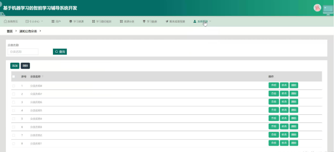Click the 操作 column header
Image resolution: width=334 pixels, height=152 pixels.
click(271, 76)
